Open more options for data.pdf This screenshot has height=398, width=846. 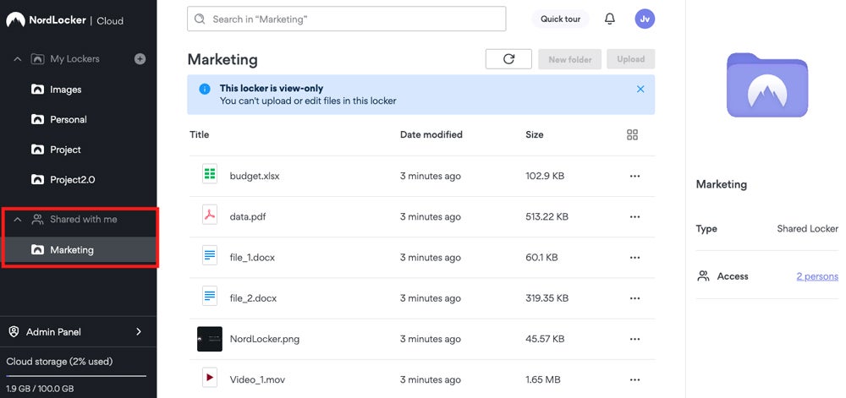pyautogui.click(x=634, y=217)
